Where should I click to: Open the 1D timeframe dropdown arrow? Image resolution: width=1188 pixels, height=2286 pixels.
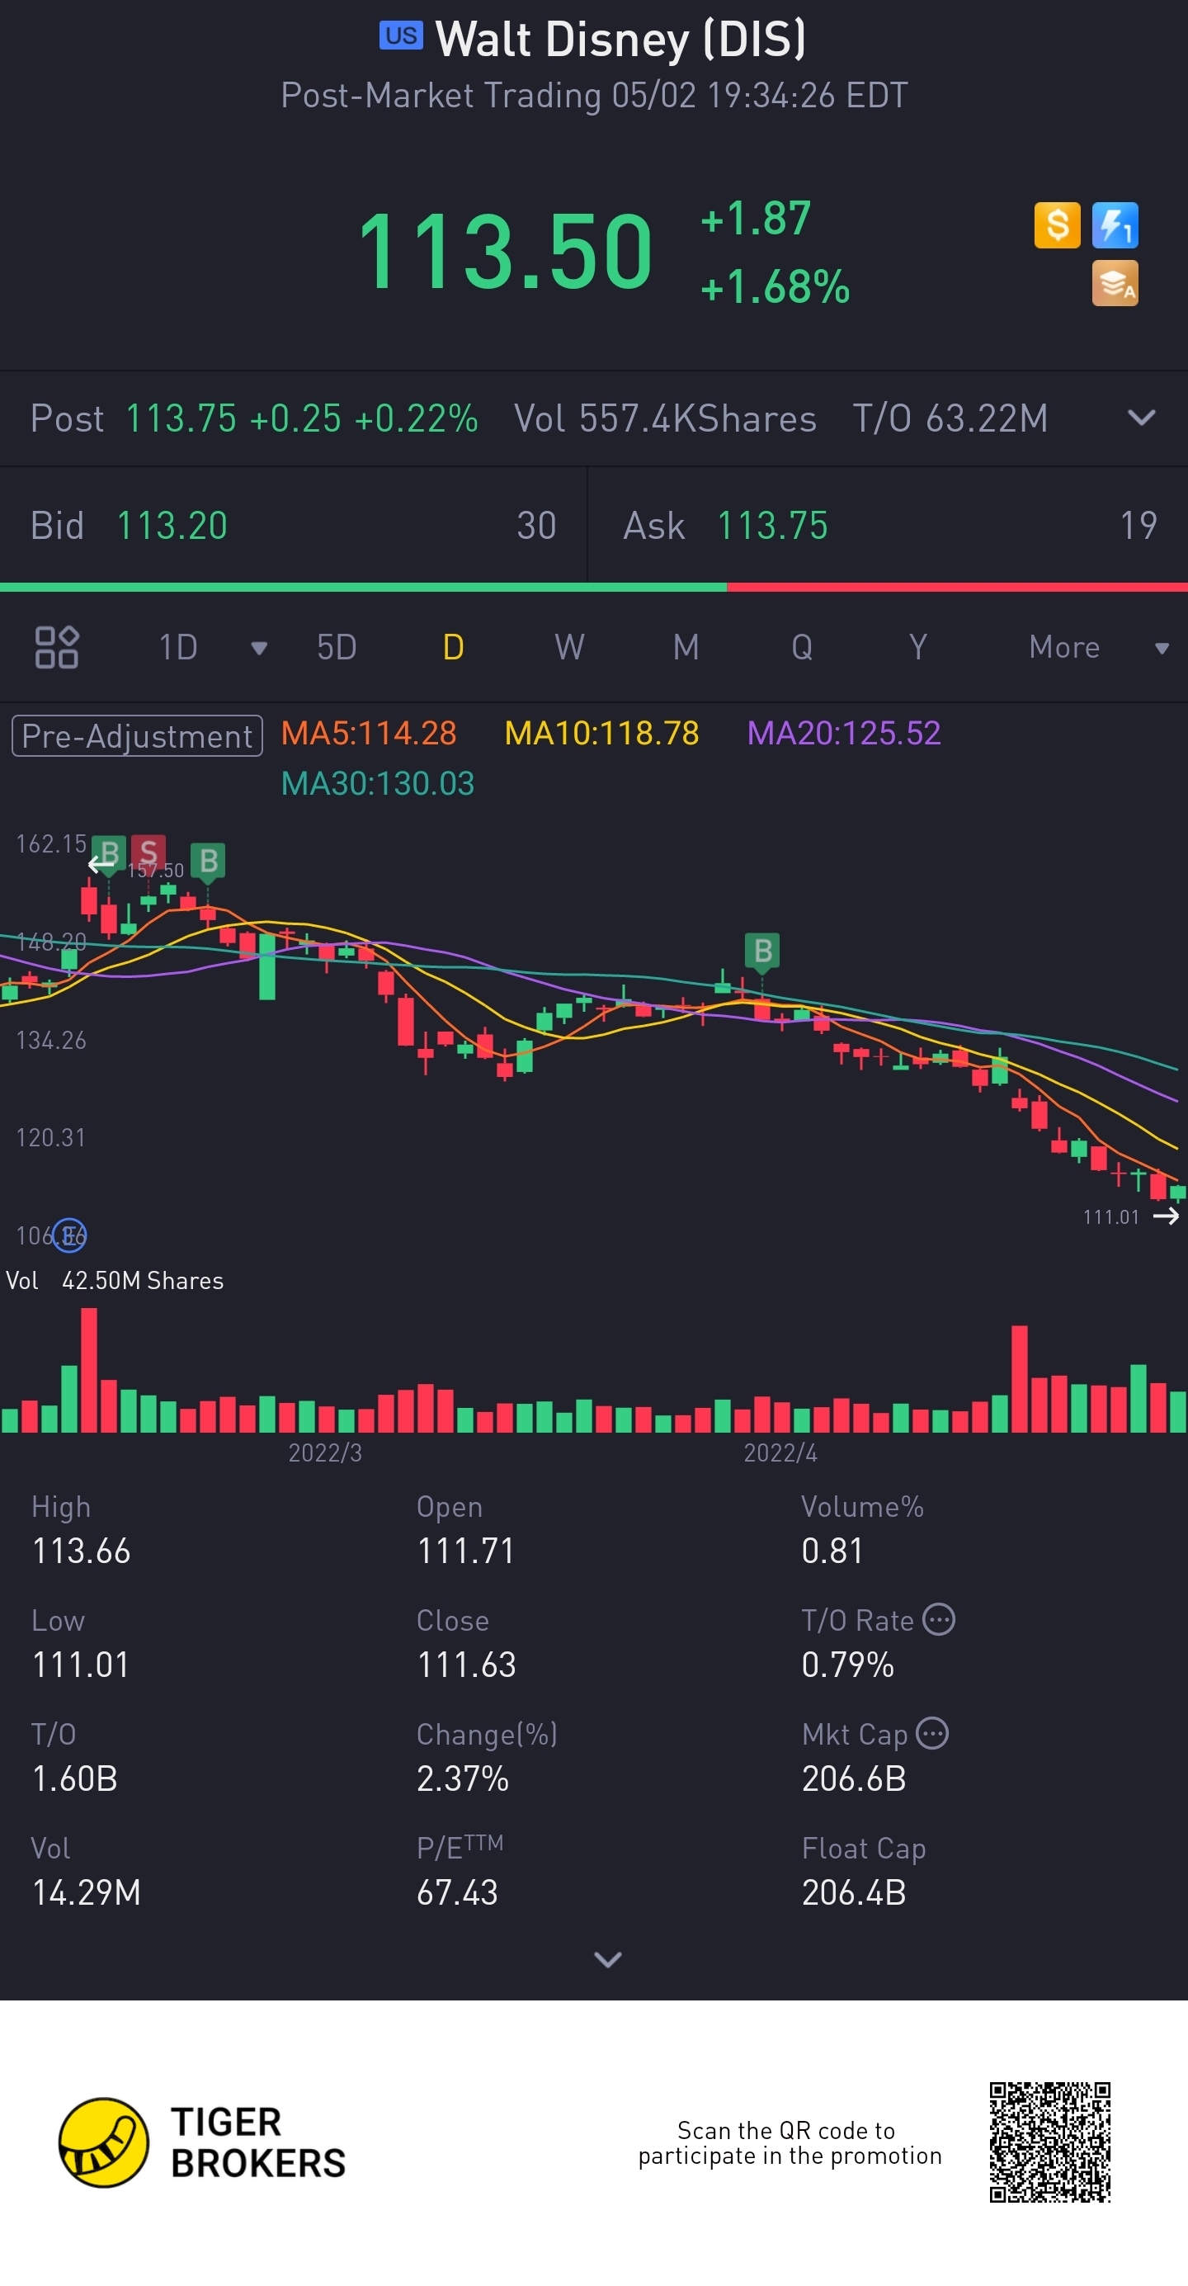coord(259,648)
